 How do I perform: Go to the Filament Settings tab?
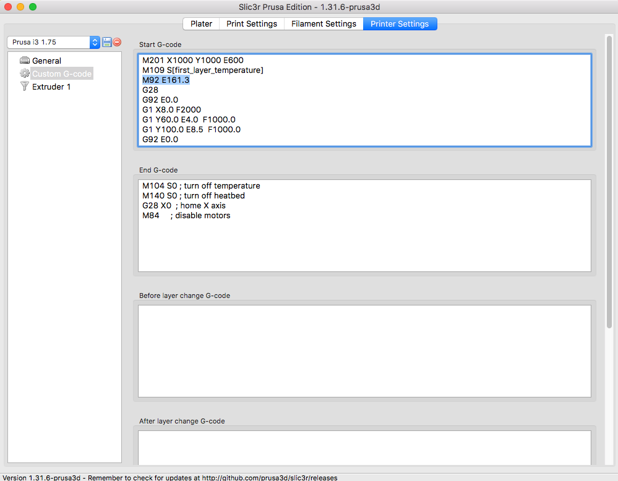pyautogui.click(x=324, y=23)
